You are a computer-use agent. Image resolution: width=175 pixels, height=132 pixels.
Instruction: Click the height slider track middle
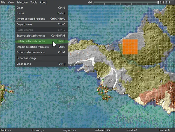tap(125, 2)
